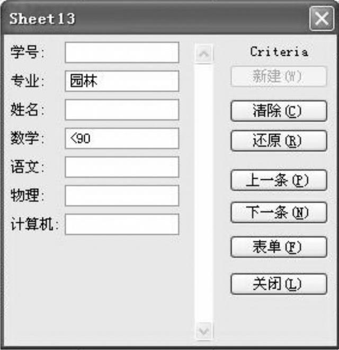Click the 专业 field containing 园林
Screen dimensions: 339x350
(x=122, y=81)
